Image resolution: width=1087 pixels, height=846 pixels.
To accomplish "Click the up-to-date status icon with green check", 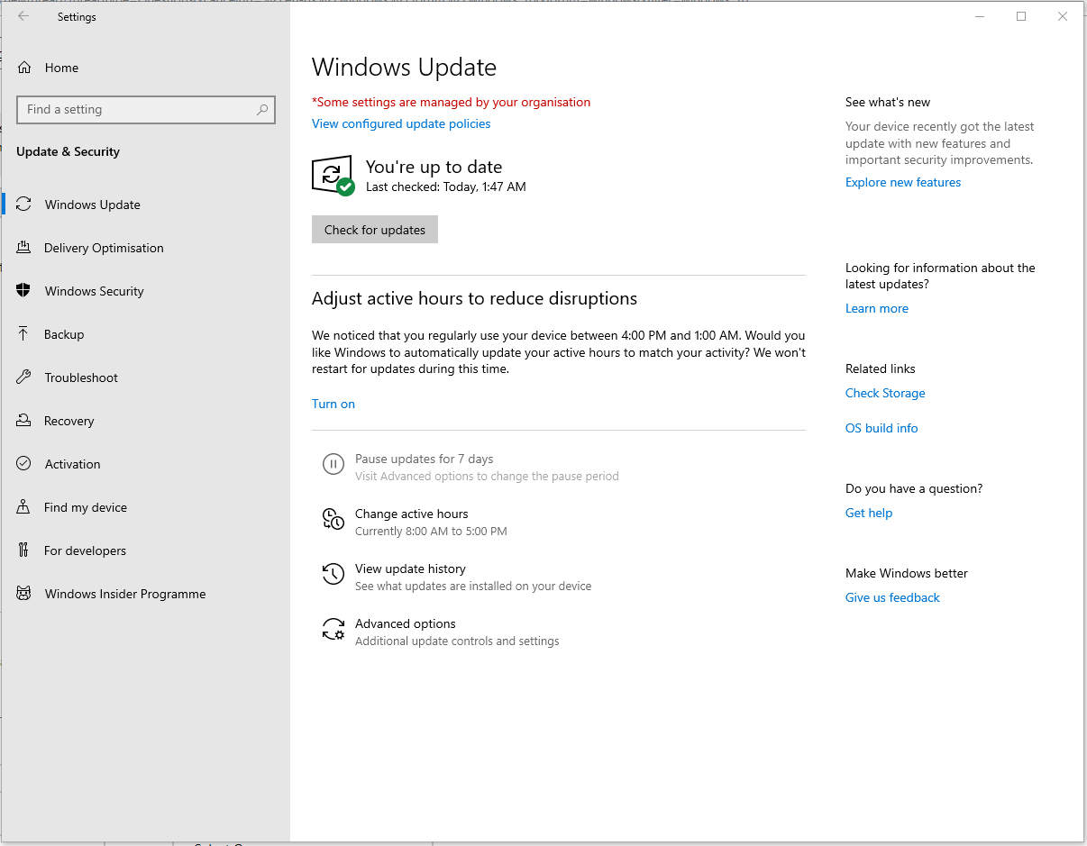I will tap(333, 176).
